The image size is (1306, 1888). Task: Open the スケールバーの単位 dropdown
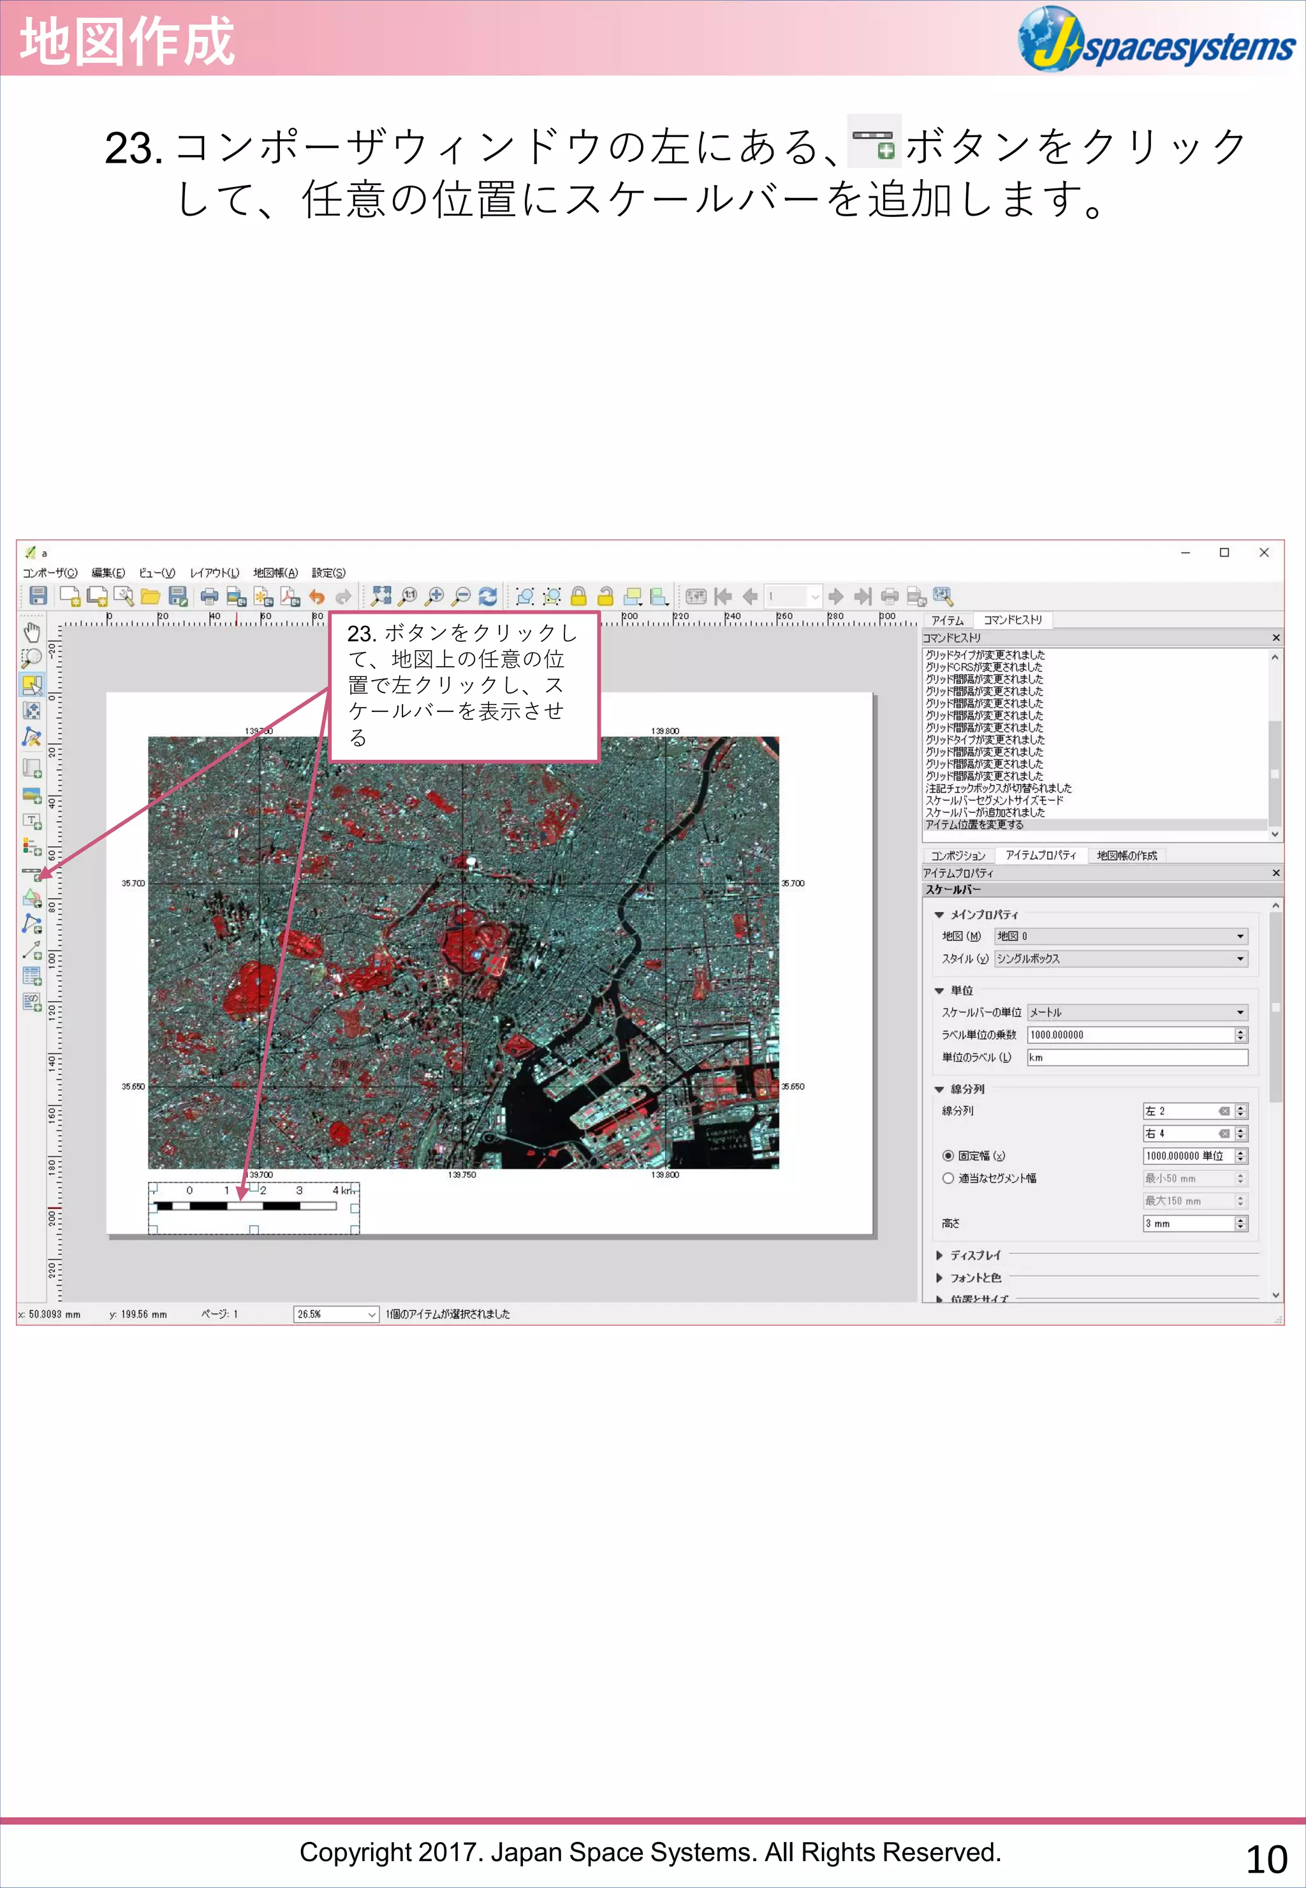tap(1136, 1013)
